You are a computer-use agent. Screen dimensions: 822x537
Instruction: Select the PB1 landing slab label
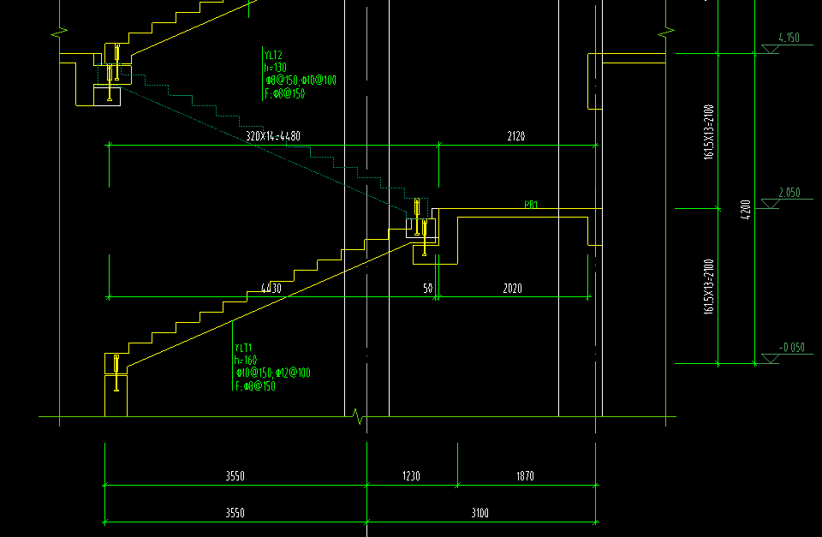click(531, 205)
